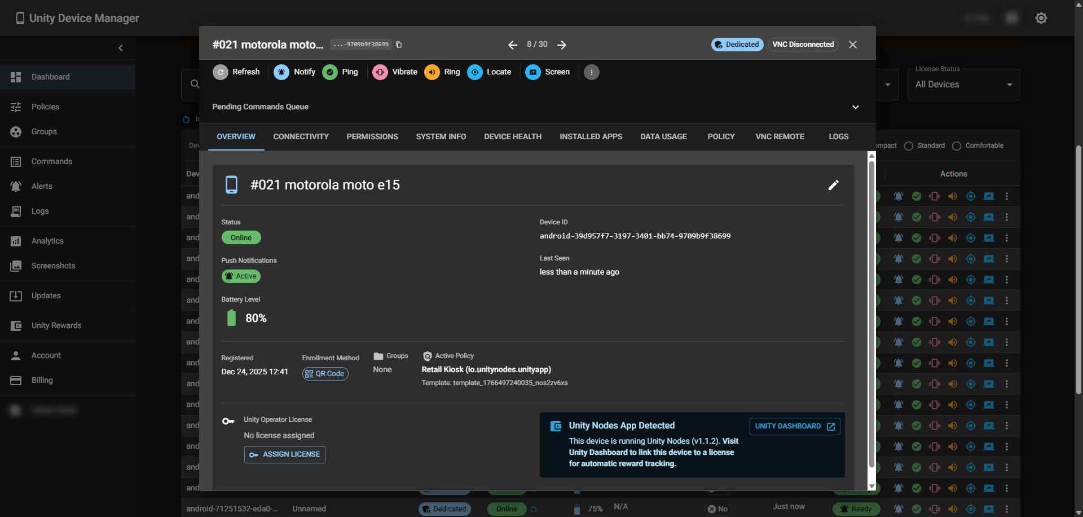The width and height of the screenshot is (1083, 517).
Task: Open Groups in the sidebar
Action: click(x=68, y=131)
